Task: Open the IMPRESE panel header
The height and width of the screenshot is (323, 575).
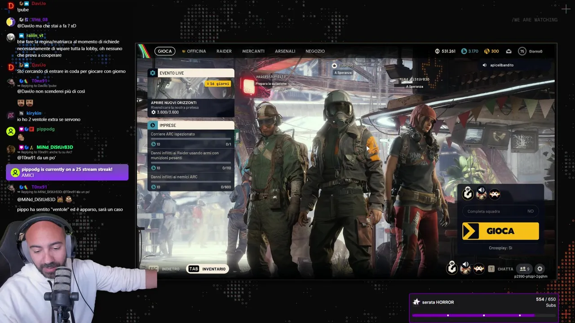Action: pyautogui.click(x=191, y=125)
